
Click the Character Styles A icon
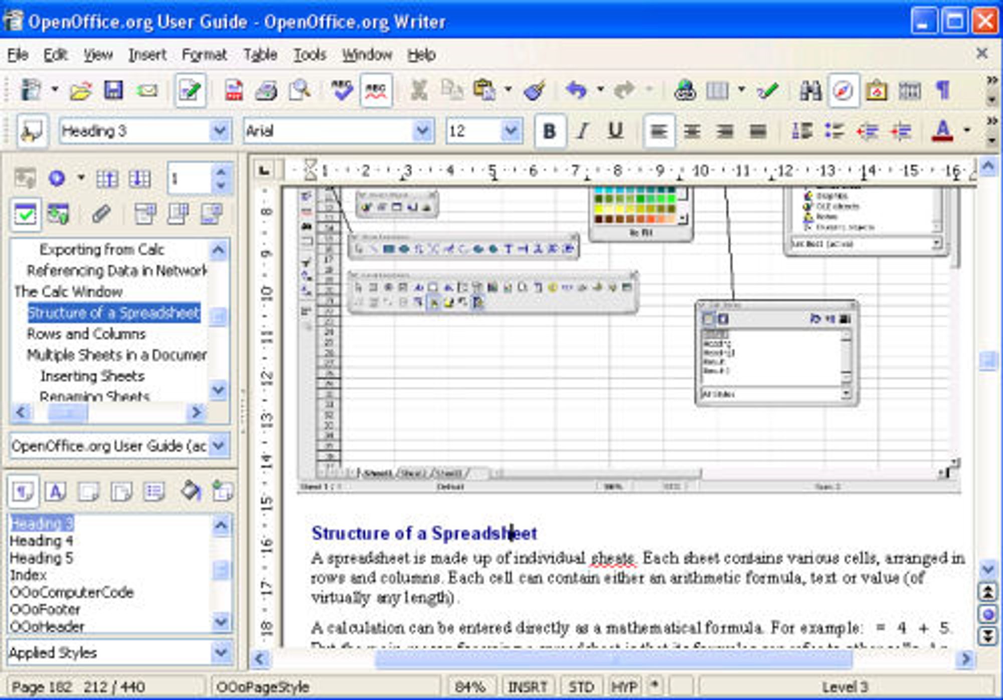(x=56, y=491)
